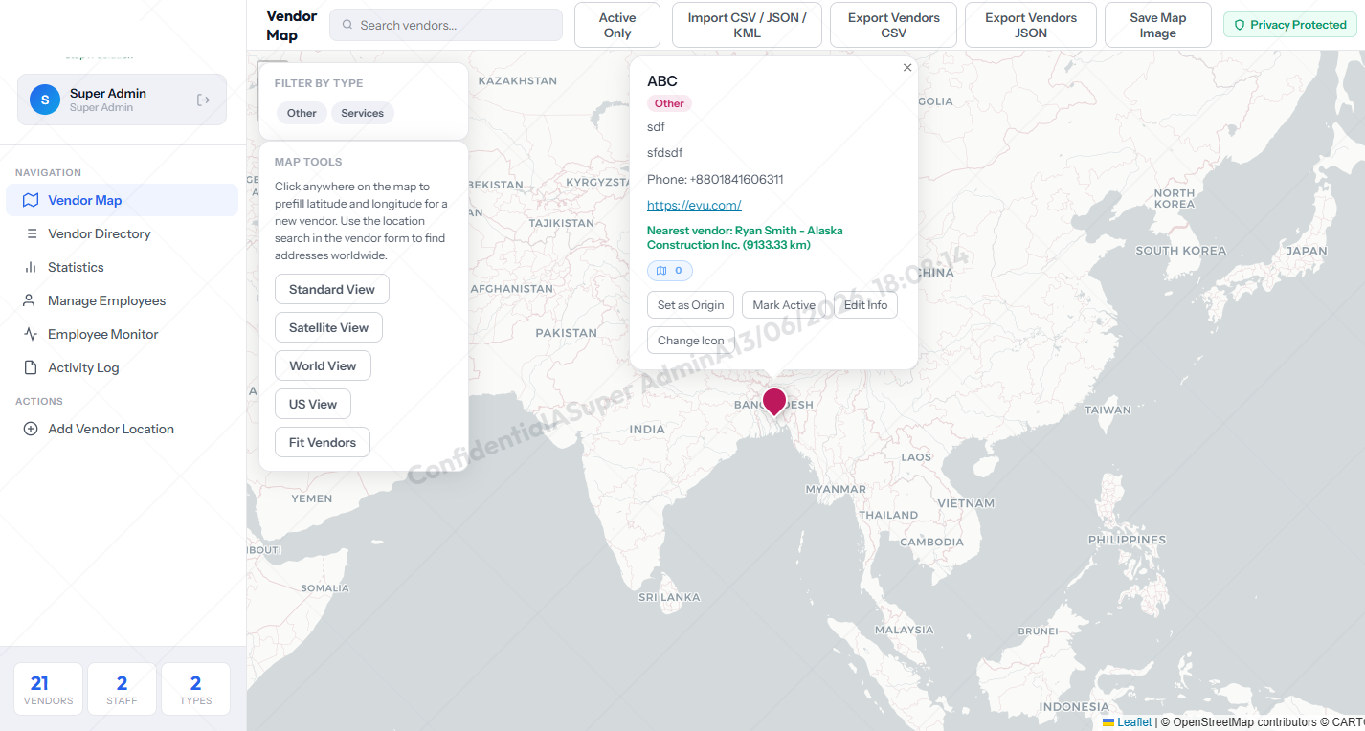
Task: Click the magenta vendor pin on Bangladesh
Action: pyautogui.click(x=774, y=401)
